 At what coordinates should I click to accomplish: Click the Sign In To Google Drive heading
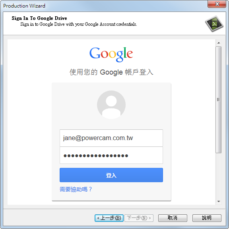[x=39, y=18]
